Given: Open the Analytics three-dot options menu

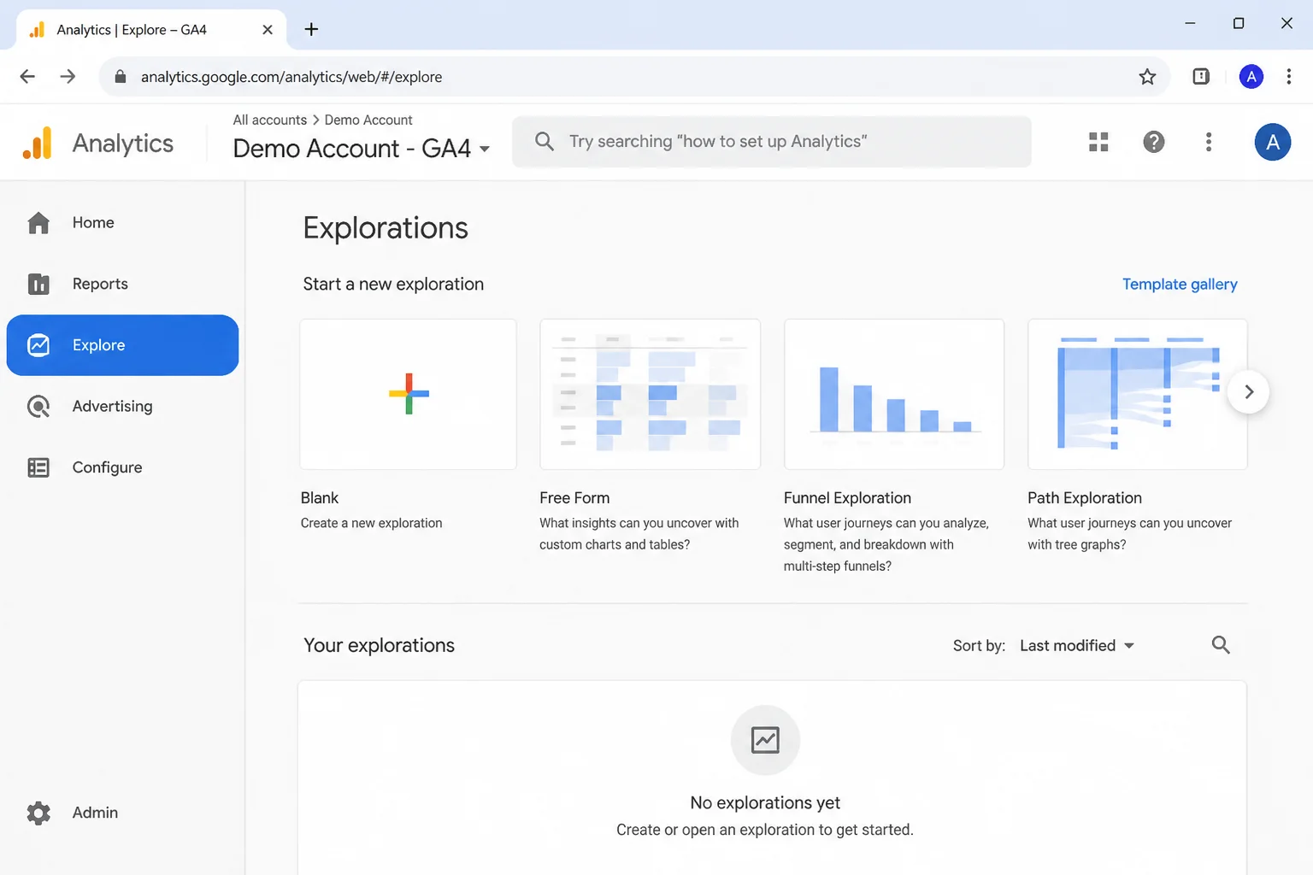Looking at the screenshot, I should [1209, 142].
